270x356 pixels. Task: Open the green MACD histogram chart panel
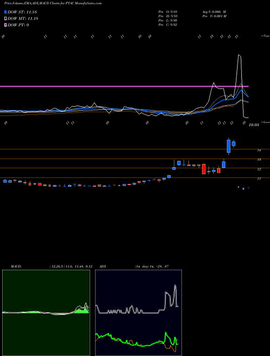coord(46,313)
